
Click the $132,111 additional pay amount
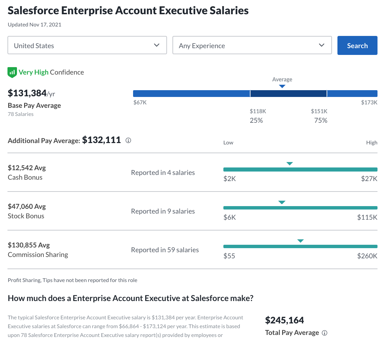click(102, 140)
